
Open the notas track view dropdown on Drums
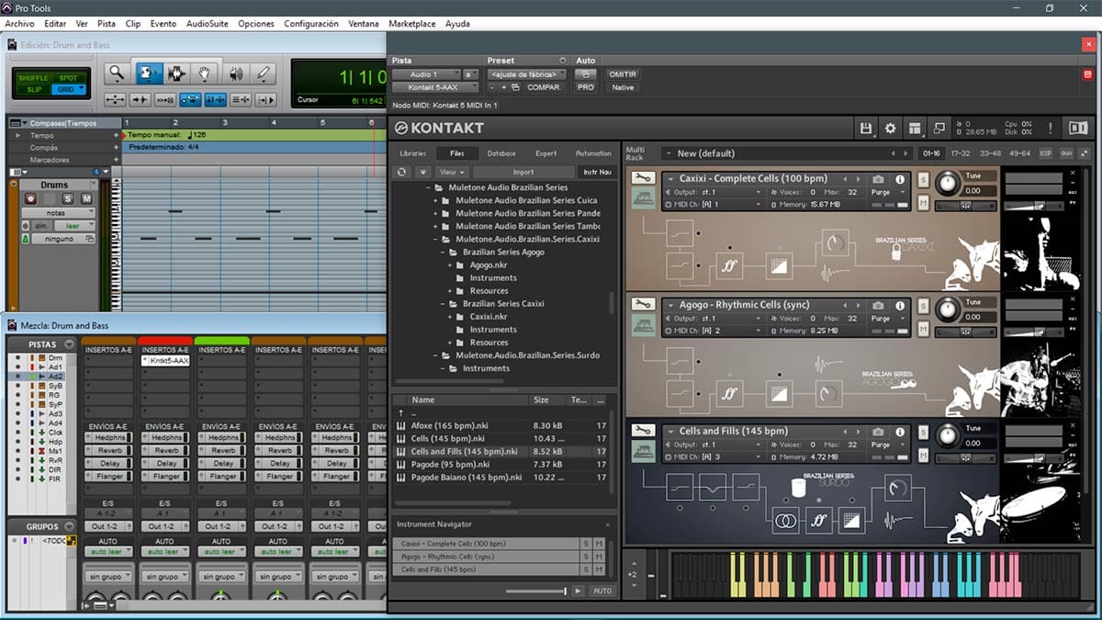pyautogui.click(x=58, y=212)
